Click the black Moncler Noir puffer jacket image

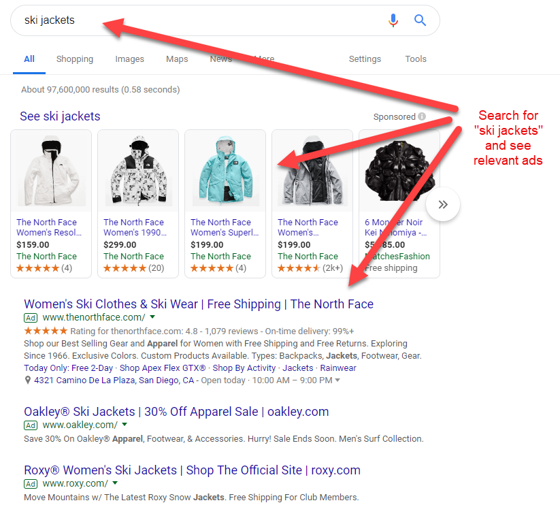399,171
